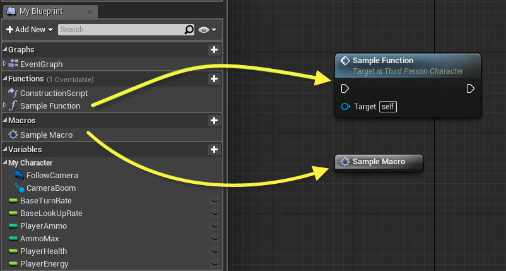Select the PlayerAmmo variable
506x271 pixels.
44,226
